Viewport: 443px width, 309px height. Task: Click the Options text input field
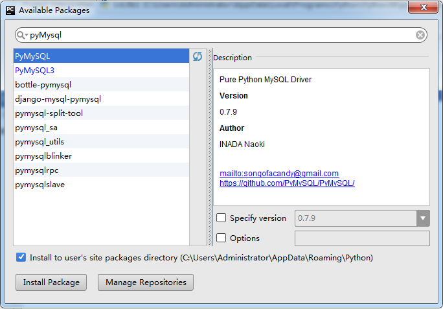click(x=362, y=238)
